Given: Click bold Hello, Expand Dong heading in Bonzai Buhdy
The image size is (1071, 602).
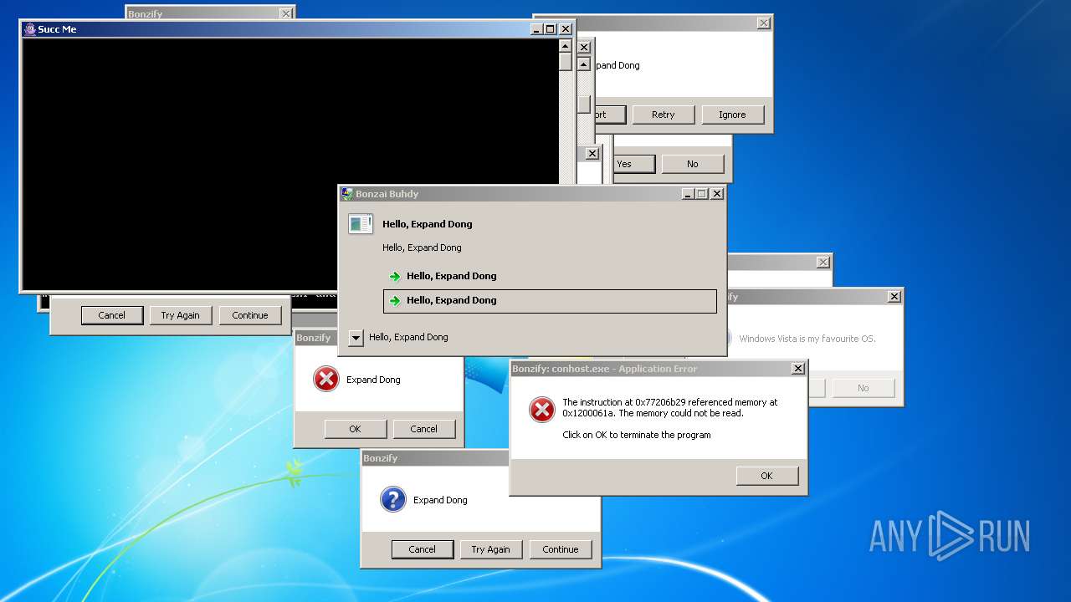Looking at the screenshot, I should tap(428, 224).
